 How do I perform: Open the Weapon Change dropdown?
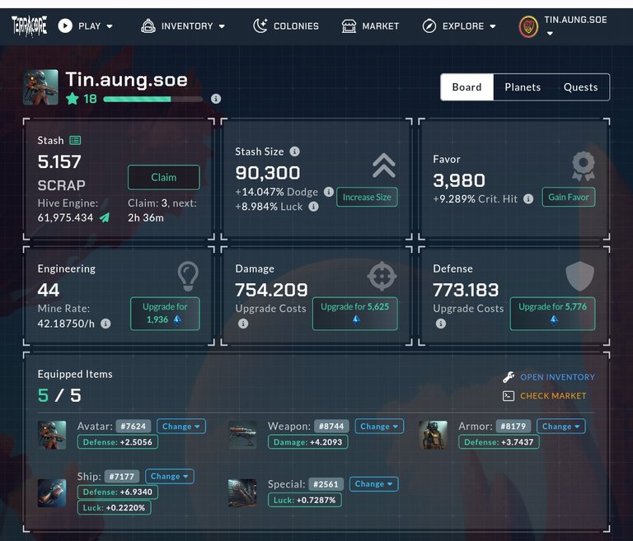[379, 427]
